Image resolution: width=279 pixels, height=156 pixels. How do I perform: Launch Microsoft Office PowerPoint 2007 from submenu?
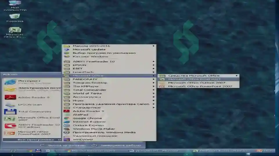point(198,86)
